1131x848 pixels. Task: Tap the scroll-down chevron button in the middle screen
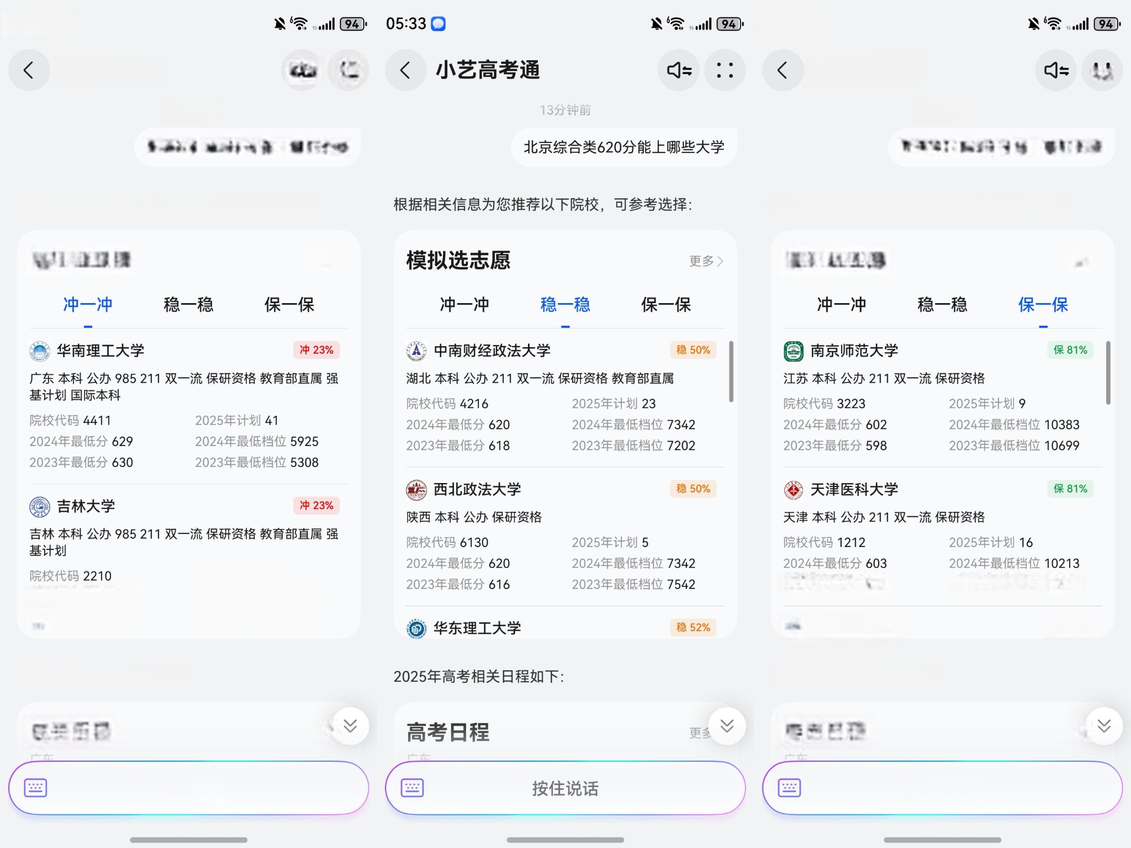[x=727, y=726]
